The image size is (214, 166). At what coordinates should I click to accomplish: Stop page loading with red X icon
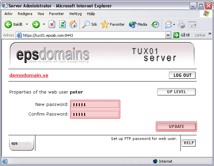(52, 24)
